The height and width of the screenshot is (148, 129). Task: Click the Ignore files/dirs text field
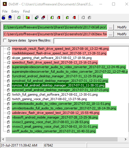pyautogui.click(x=91, y=41)
